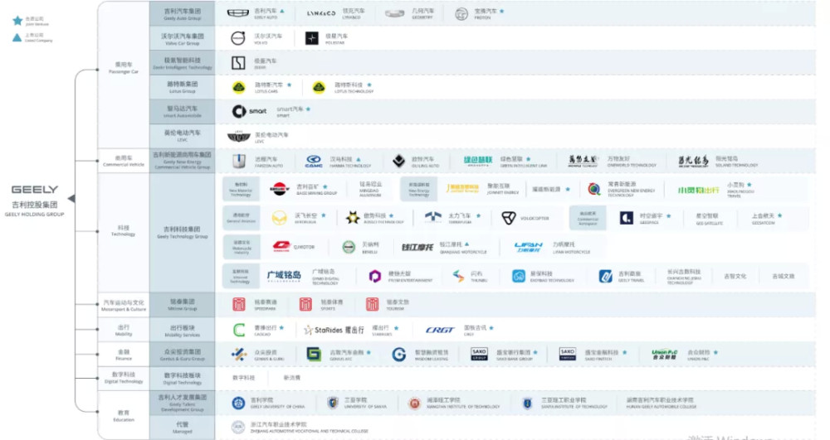Click the Lotus Technology yellow logo
The width and height of the screenshot is (830, 440).
(319, 87)
